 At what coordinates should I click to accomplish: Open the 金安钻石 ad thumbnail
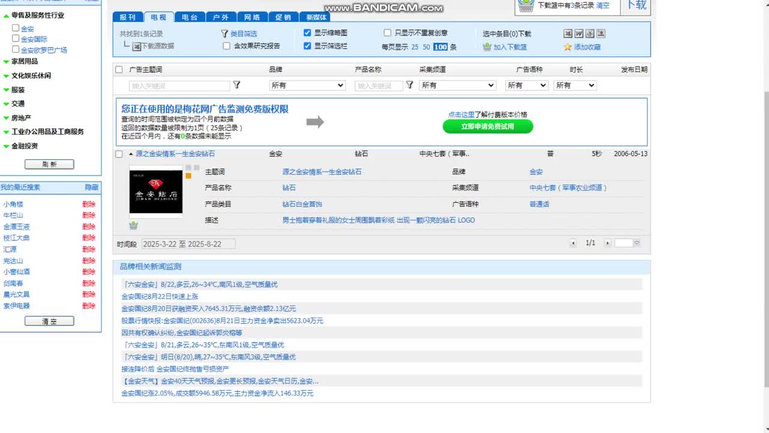156,191
